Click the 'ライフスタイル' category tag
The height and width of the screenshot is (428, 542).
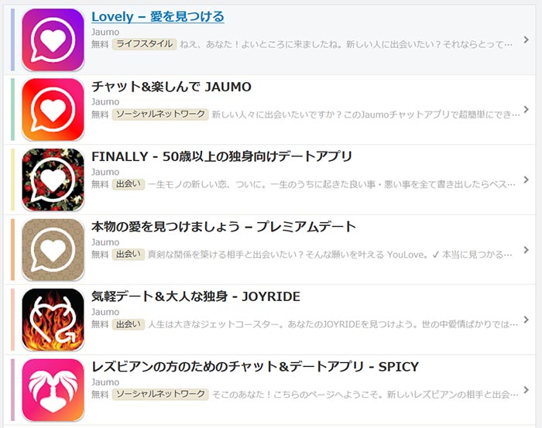[144, 44]
